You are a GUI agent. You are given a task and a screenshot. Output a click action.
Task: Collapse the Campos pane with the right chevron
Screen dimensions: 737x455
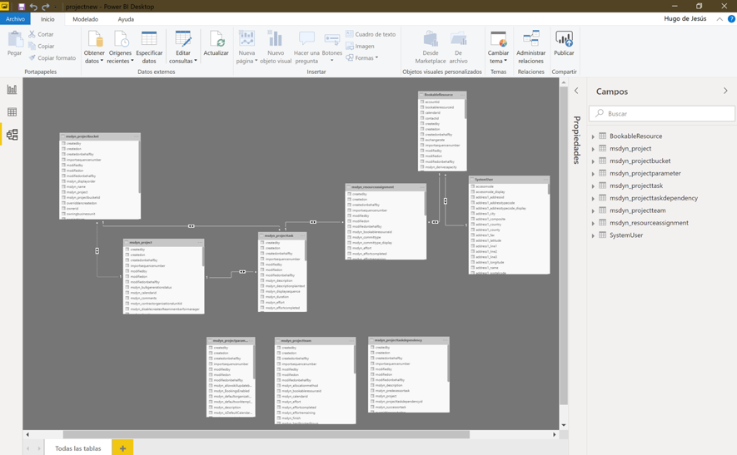pos(725,91)
